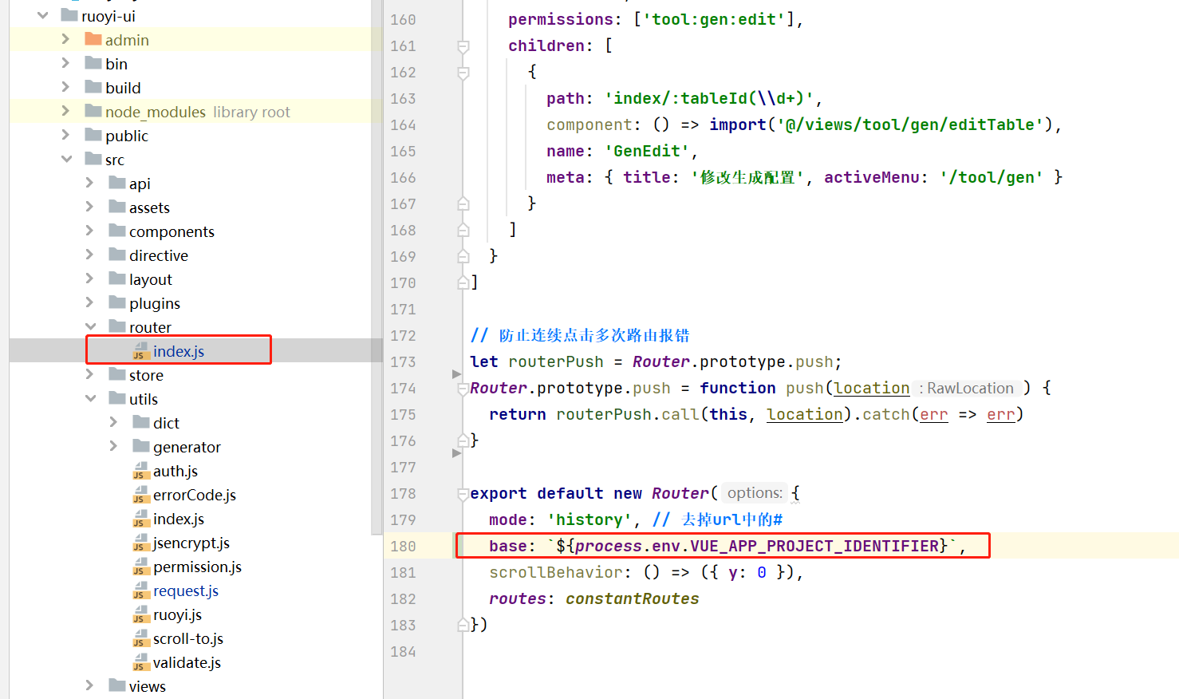Select index.js under the router folder
The height and width of the screenshot is (699, 1179).
pyautogui.click(x=178, y=351)
